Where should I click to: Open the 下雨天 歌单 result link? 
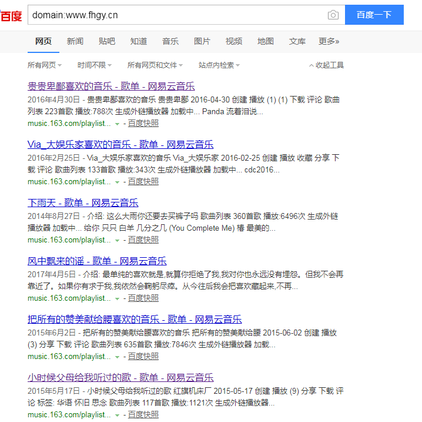tap(83, 202)
